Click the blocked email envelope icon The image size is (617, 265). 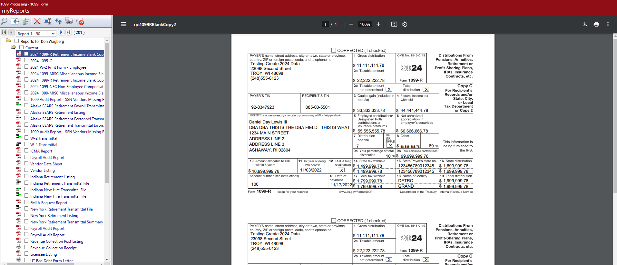point(80,22)
